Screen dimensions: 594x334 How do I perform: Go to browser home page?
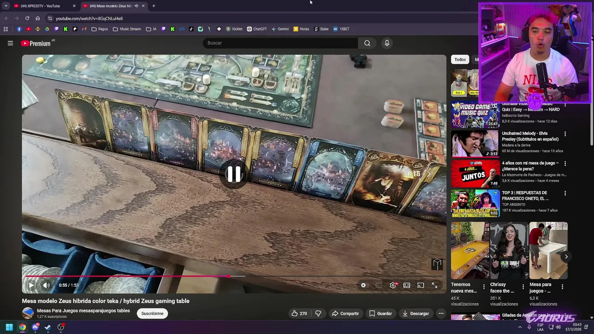click(x=38, y=19)
